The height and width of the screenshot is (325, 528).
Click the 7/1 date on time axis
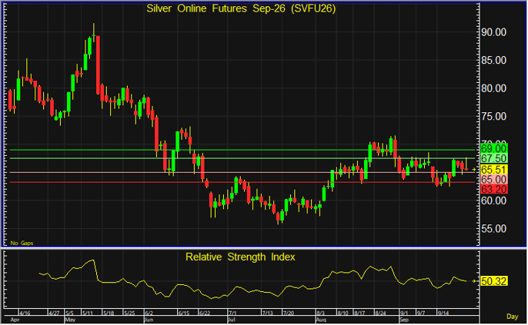(x=232, y=313)
